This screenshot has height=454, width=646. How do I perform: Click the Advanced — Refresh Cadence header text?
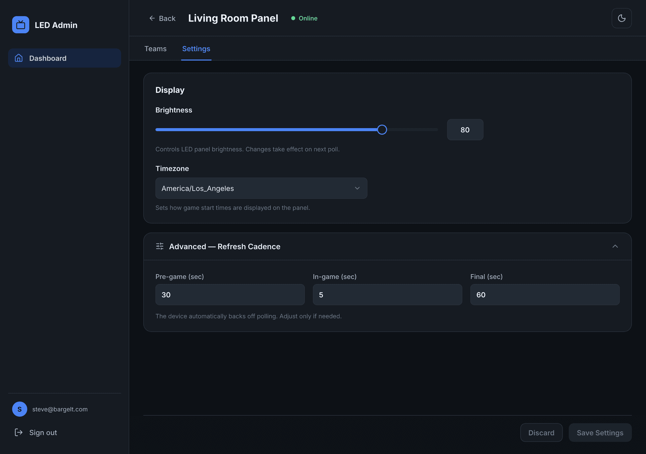coord(225,246)
